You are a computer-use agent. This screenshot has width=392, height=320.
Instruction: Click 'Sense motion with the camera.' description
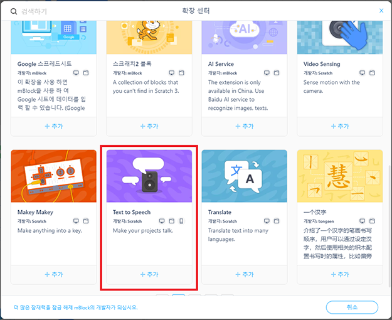coord(332,87)
